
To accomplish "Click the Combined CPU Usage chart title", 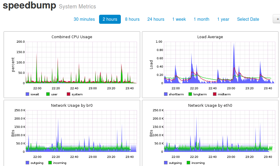I will coord(72,37).
